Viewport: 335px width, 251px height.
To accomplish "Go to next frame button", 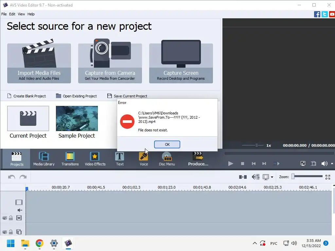I will click(x=264, y=164).
